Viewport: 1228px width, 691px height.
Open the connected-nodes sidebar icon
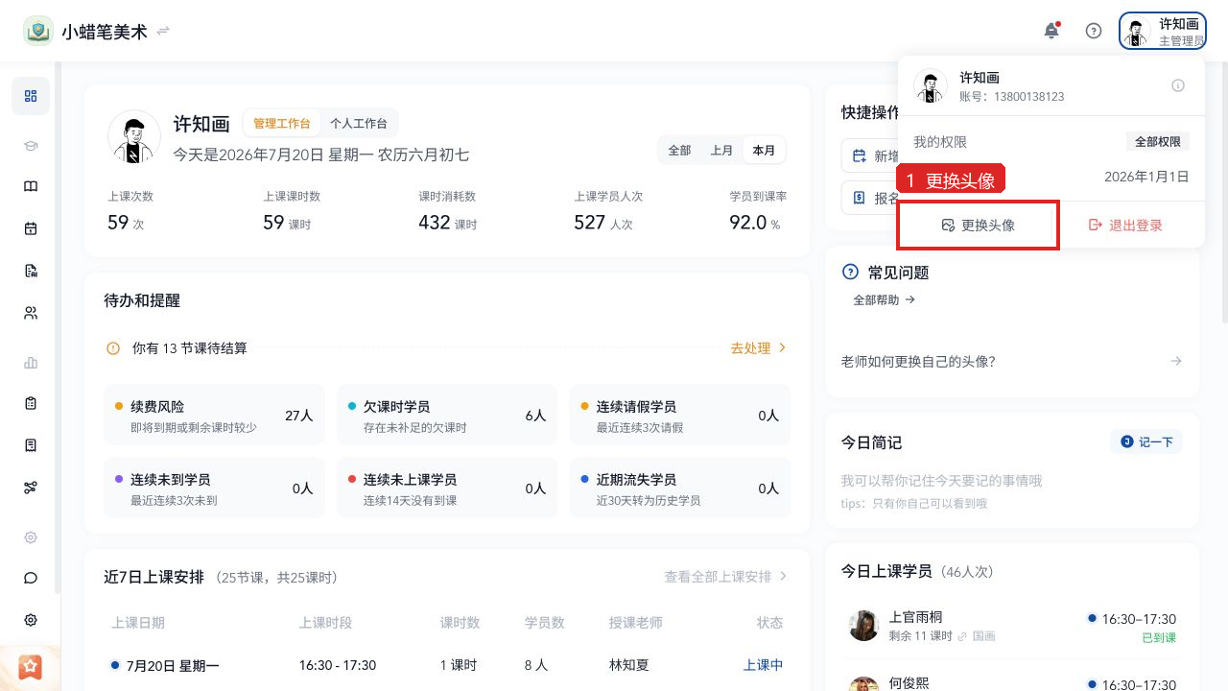tap(31, 488)
